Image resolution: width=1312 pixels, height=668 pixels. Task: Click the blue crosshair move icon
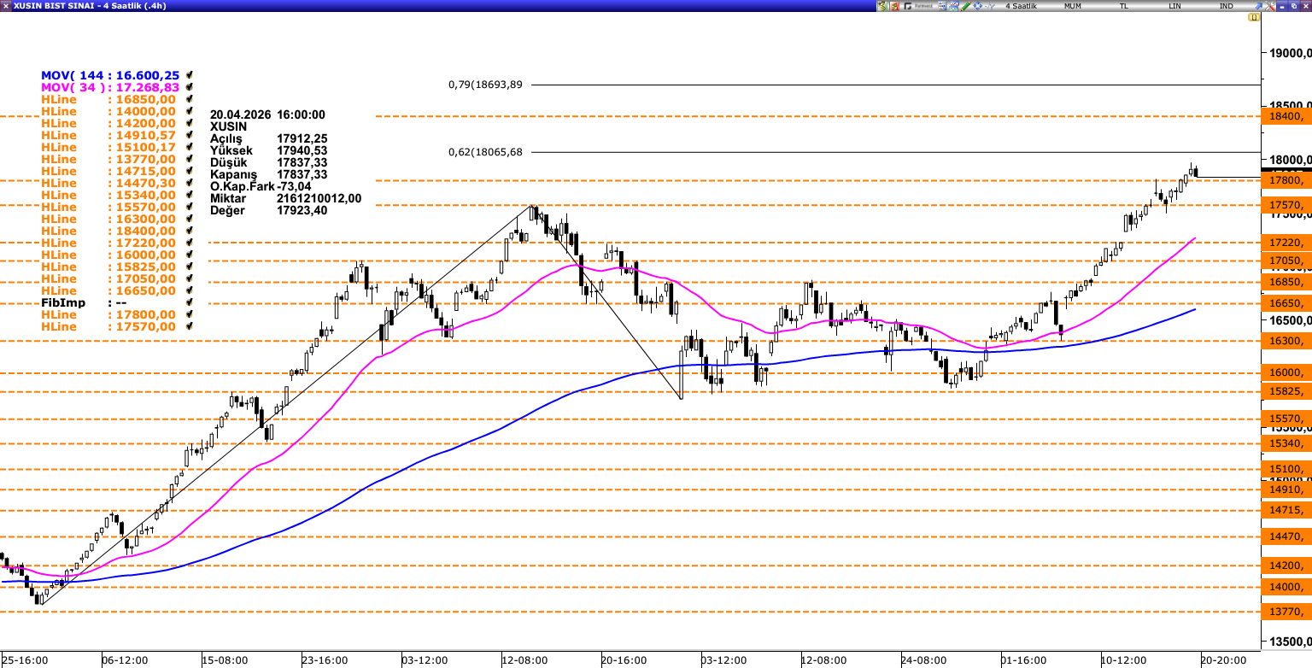coord(977,6)
